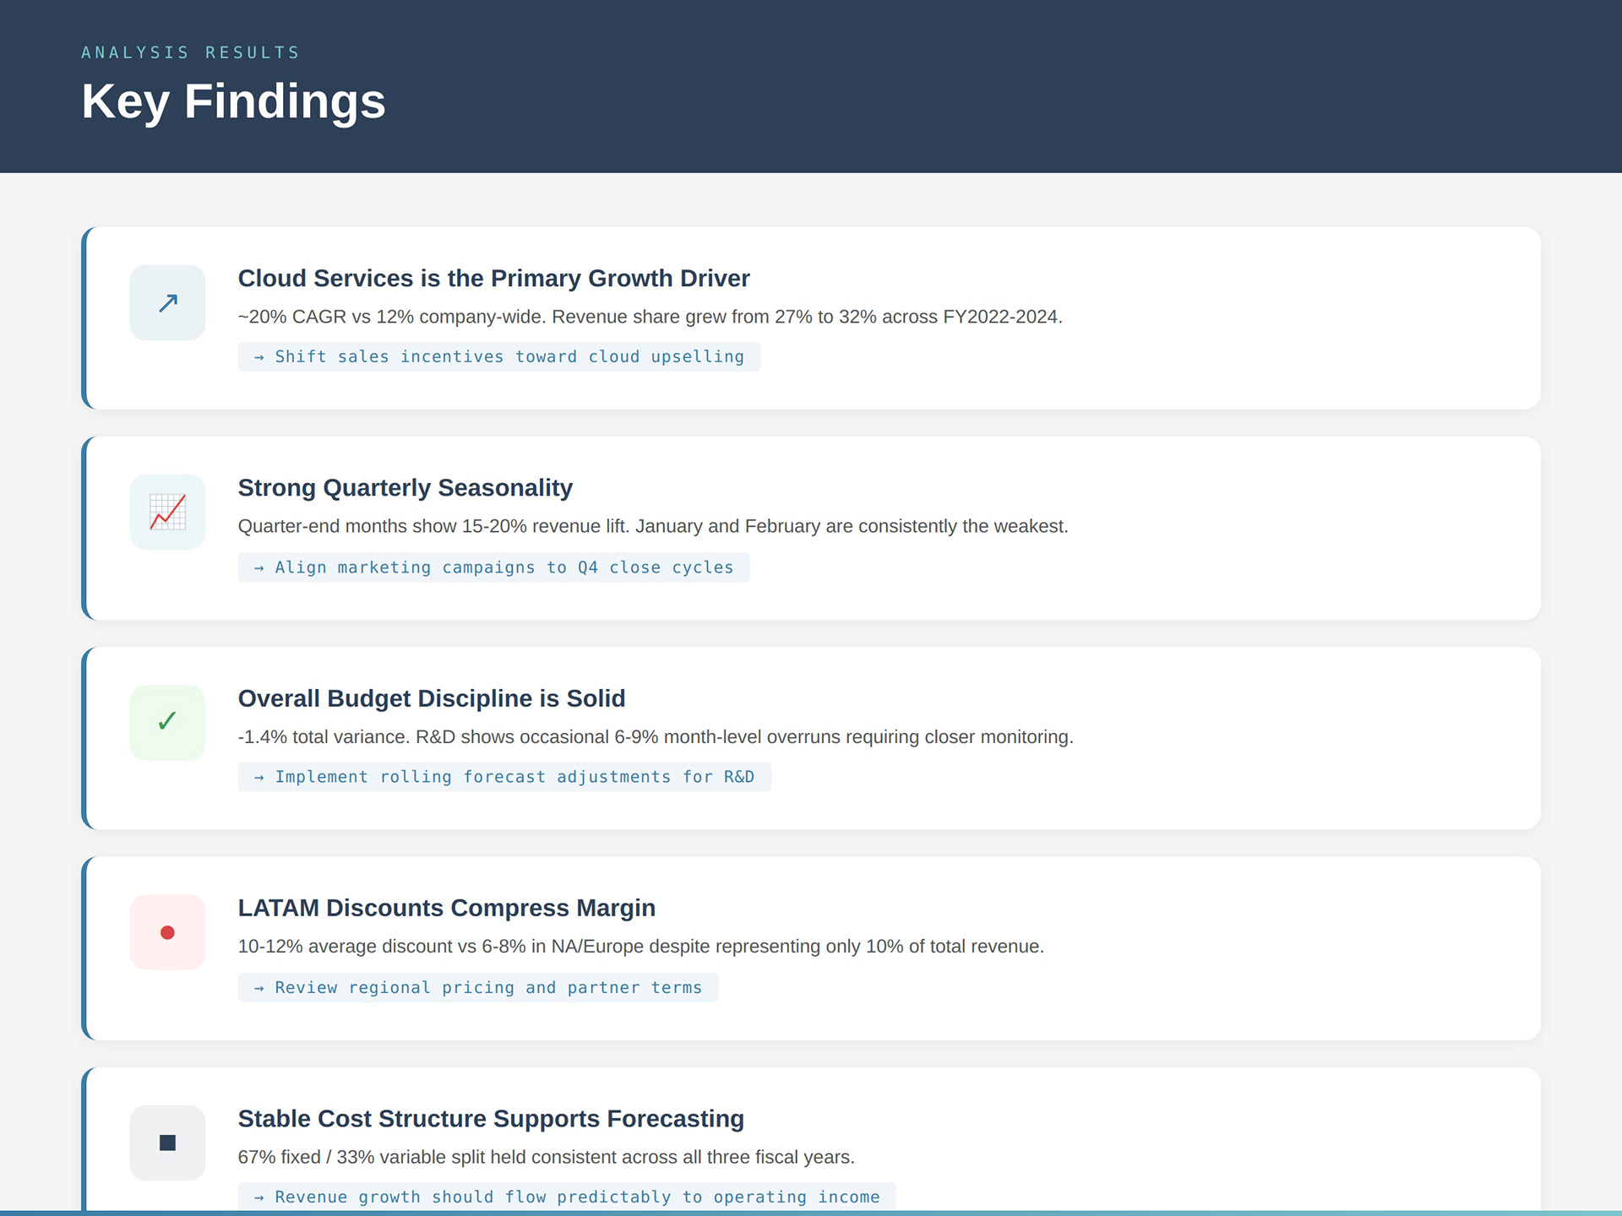Click the upward arrow growth icon
1622x1216 pixels.
pyautogui.click(x=167, y=302)
